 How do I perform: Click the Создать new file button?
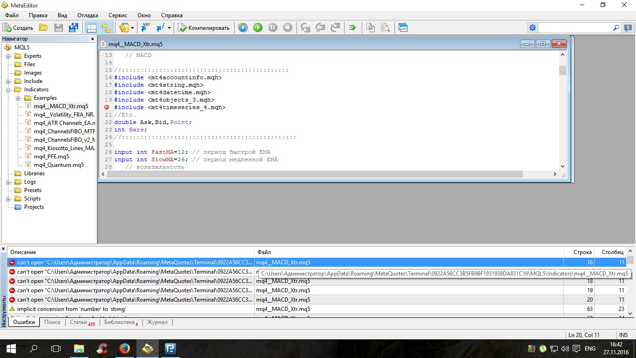click(18, 28)
